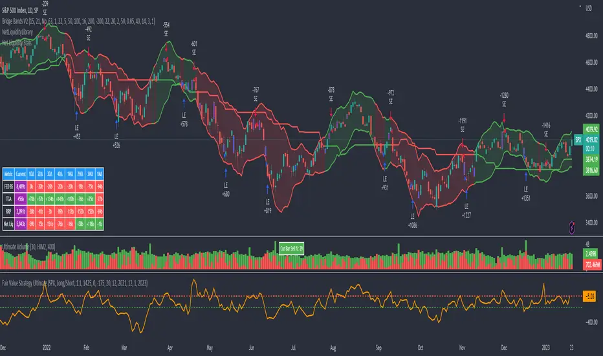Click the SPX price tag
The image size is (603, 356).
[578, 140]
